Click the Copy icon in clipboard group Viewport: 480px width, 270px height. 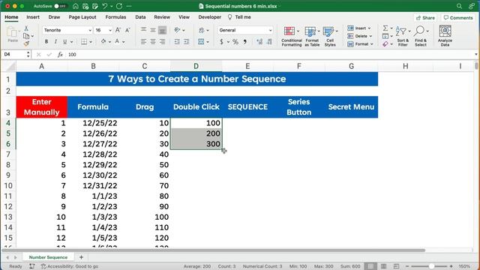(26, 36)
